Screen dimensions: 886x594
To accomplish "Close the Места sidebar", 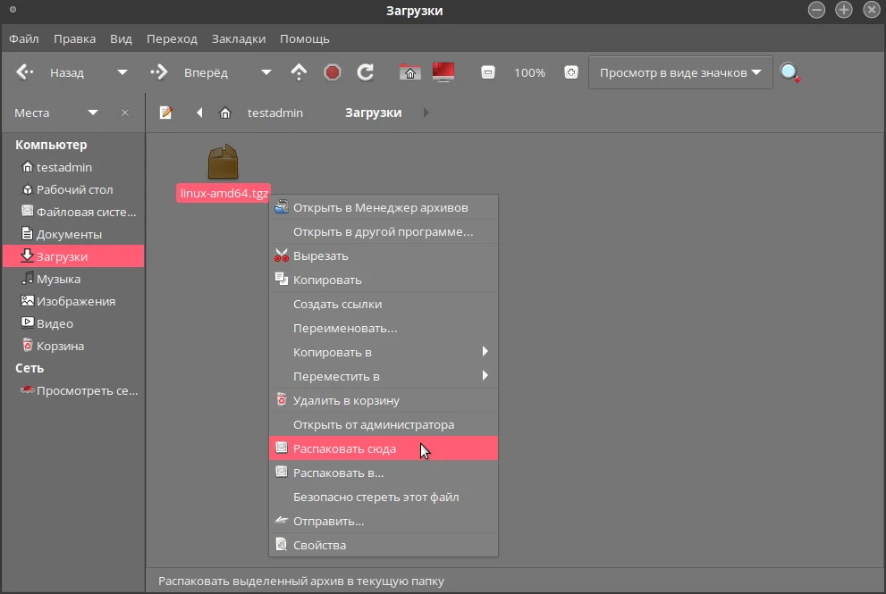I will point(125,113).
